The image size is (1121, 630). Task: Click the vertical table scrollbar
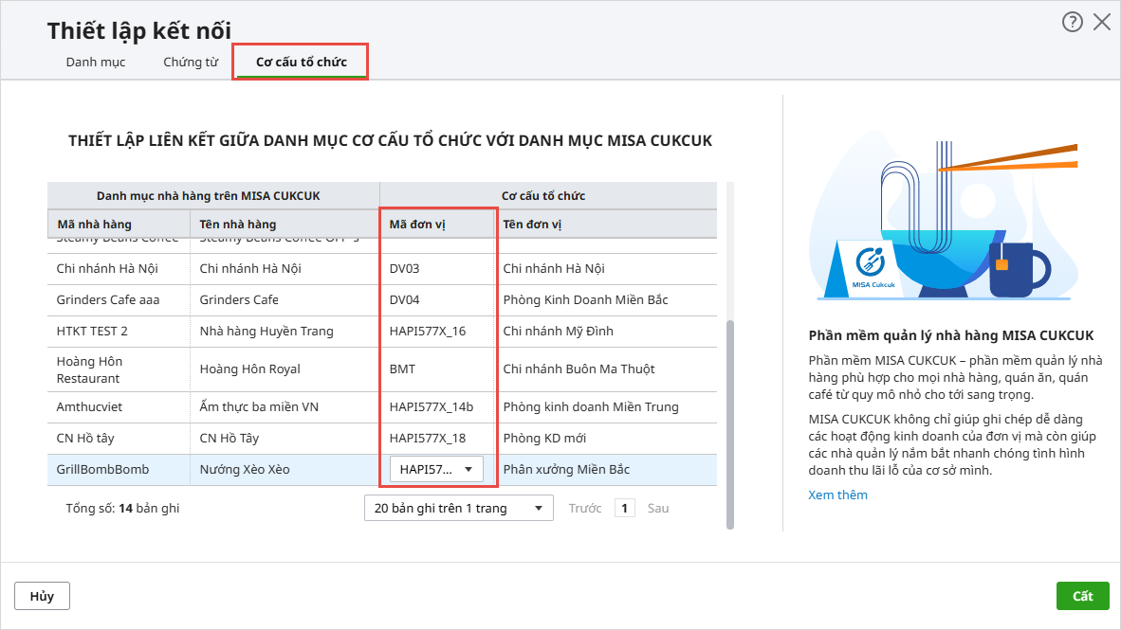coord(729,424)
